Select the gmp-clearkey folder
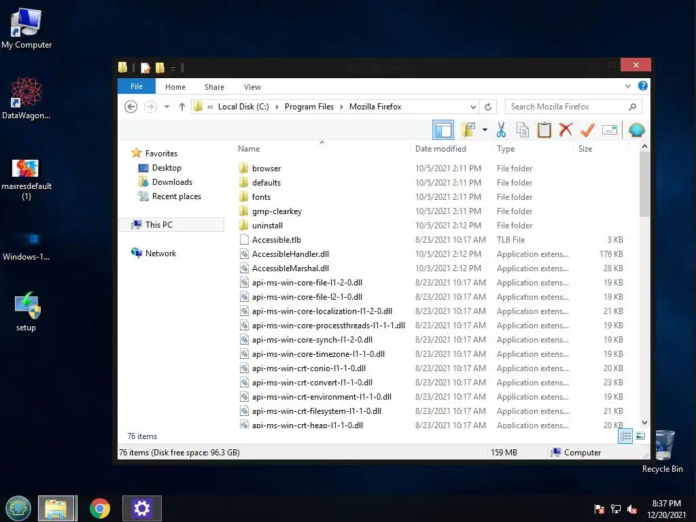696x522 pixels. [x=277, y=211]
